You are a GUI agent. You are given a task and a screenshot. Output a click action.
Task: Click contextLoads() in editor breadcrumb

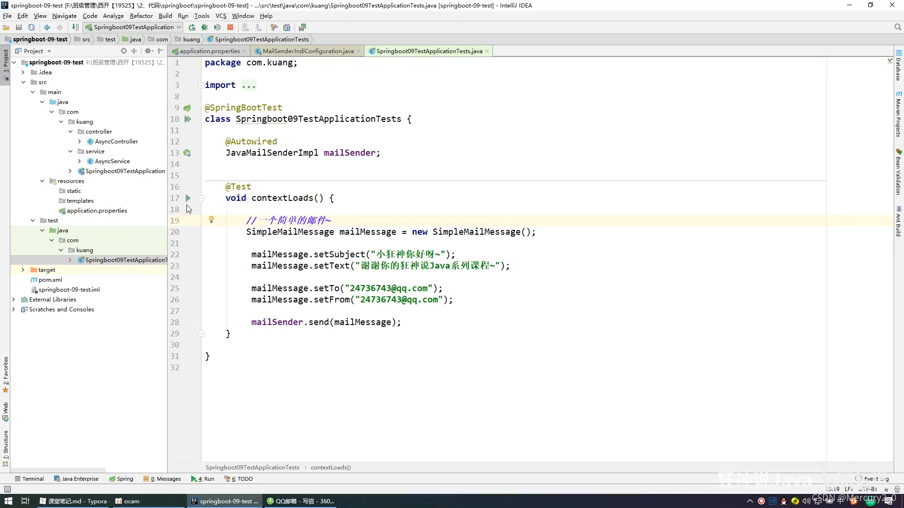point(331,467)
